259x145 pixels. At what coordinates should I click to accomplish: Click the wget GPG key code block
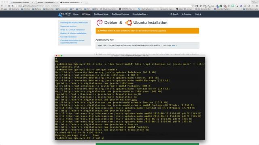[x=147, y=46]
